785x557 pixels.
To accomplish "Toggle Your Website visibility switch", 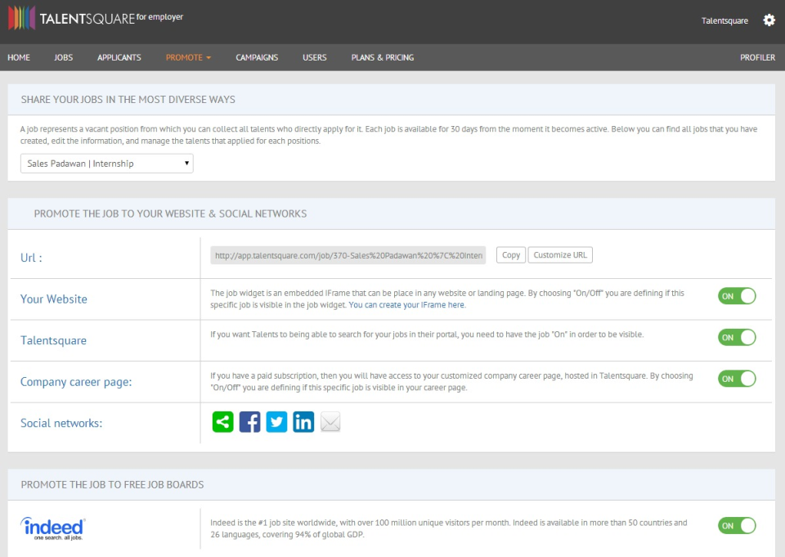I will pos(737,296).
